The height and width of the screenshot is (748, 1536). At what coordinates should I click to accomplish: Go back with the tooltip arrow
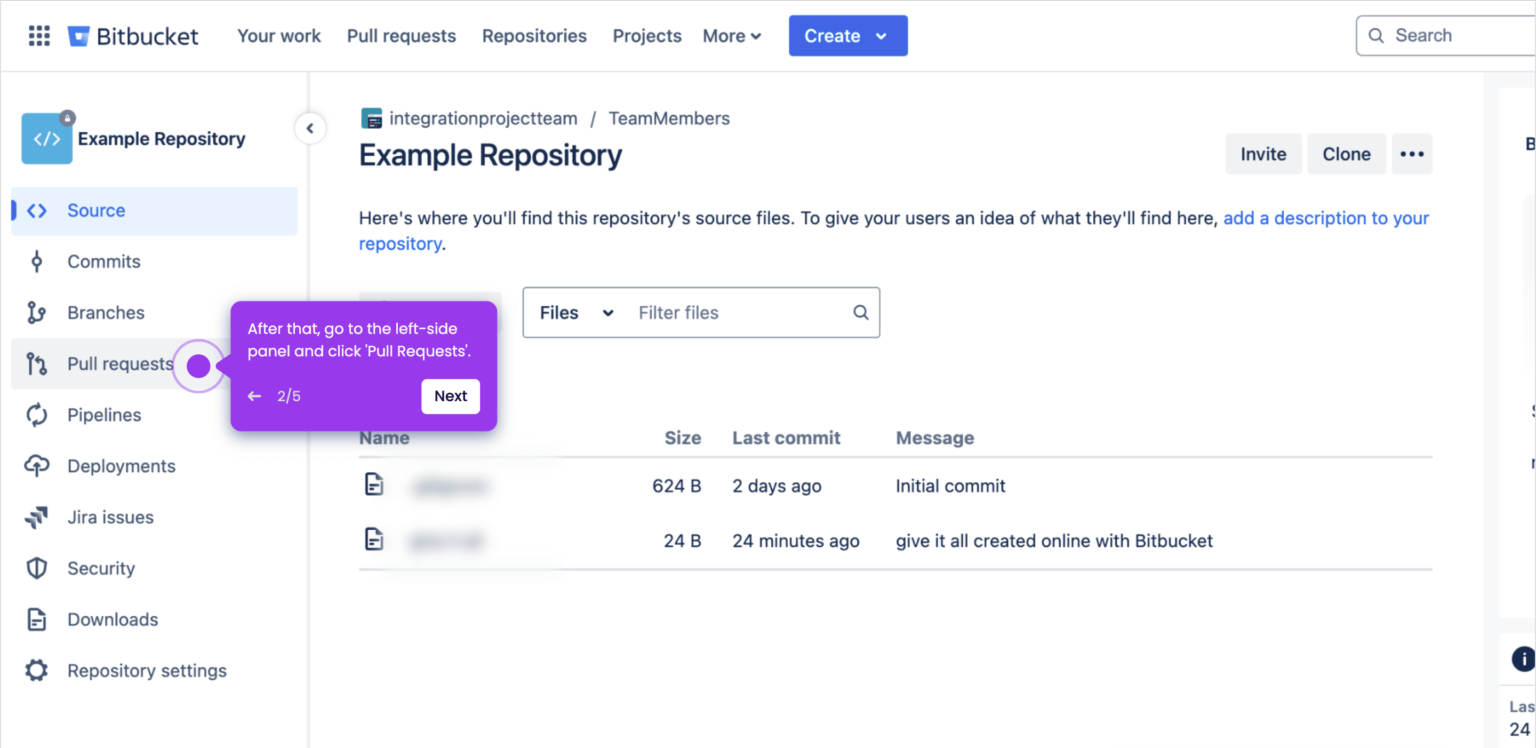tap(254, 396)
